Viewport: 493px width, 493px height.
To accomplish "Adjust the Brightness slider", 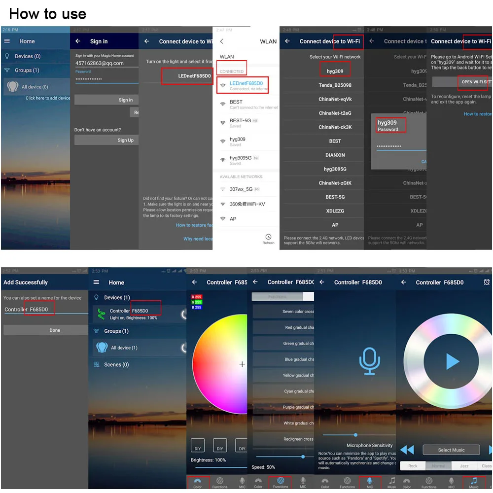I will point(221,467).
